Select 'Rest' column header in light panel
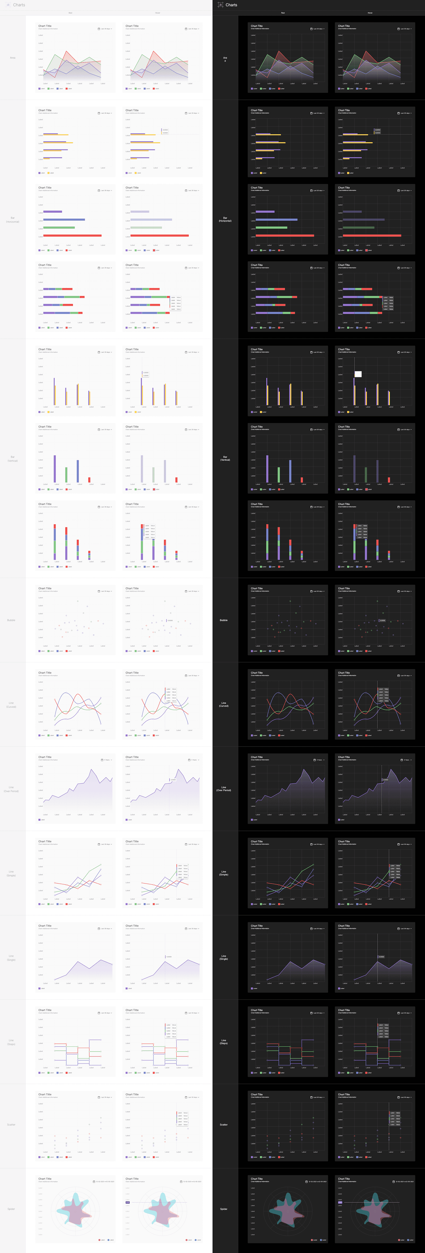 point(70,13)
